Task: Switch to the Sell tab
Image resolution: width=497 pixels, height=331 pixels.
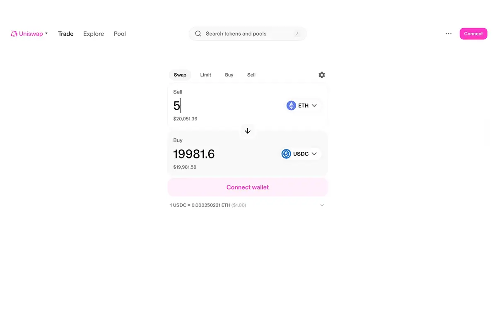Action: coord(251,75)
